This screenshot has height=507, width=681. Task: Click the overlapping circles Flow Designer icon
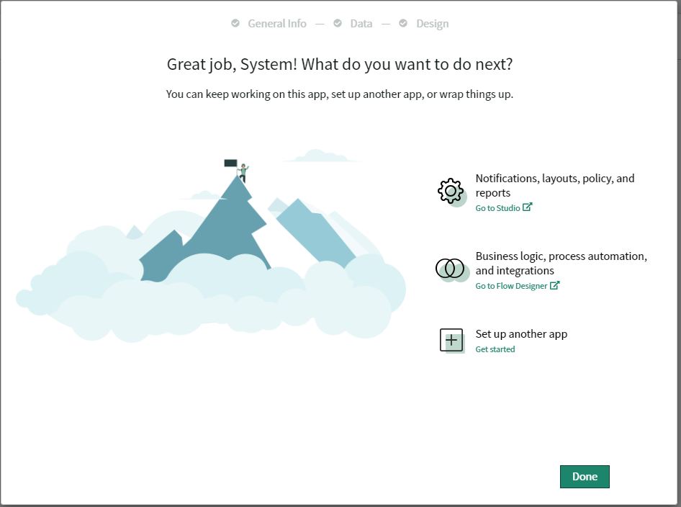[x=451, y=269]
